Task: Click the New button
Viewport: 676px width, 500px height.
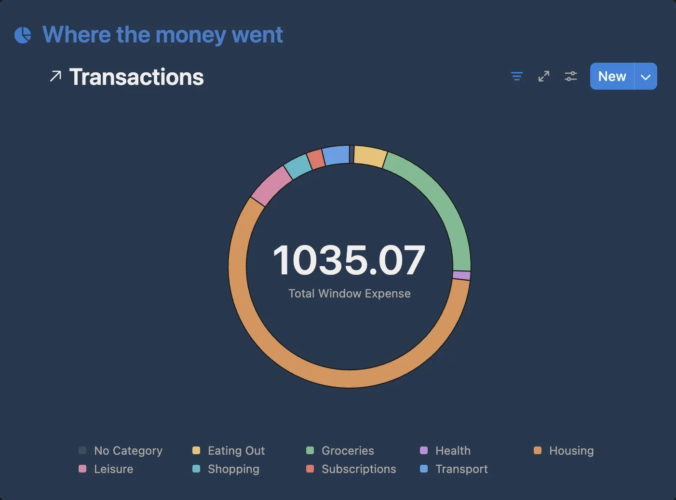Action: tap(612, 76)
